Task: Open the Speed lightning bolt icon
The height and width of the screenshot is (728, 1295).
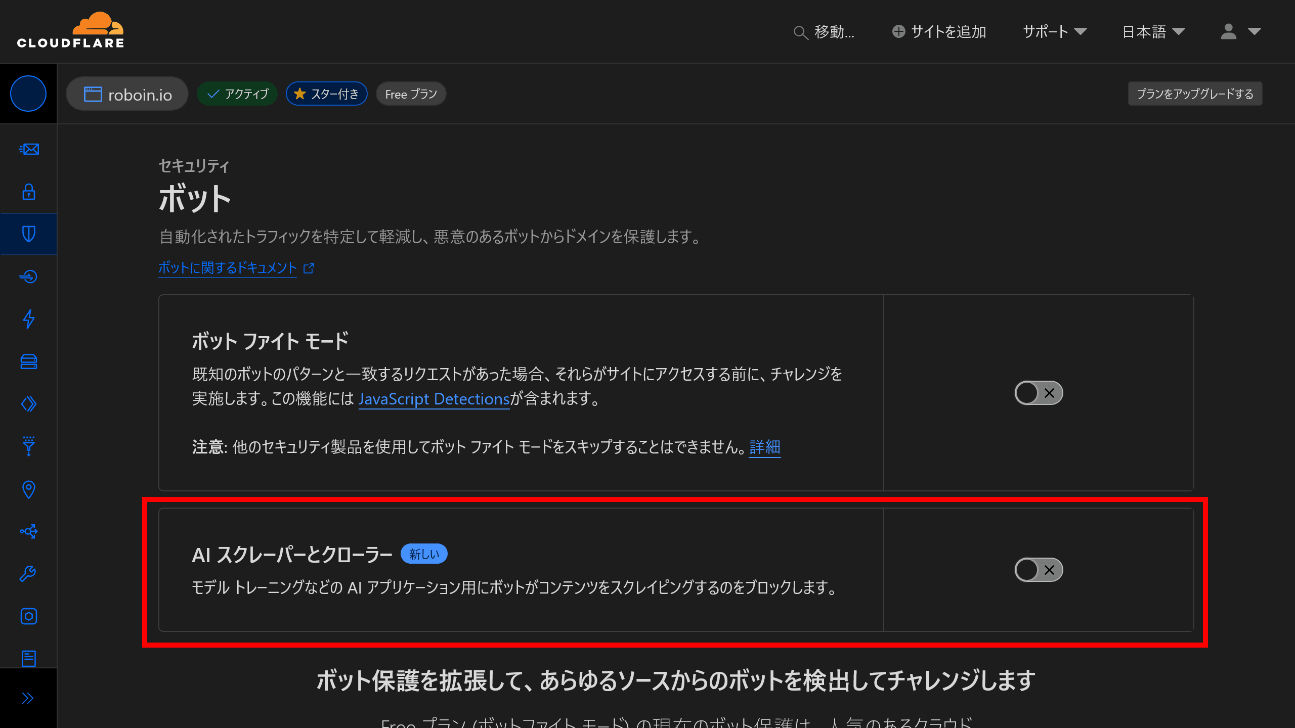Action: [x=29, y=319]
